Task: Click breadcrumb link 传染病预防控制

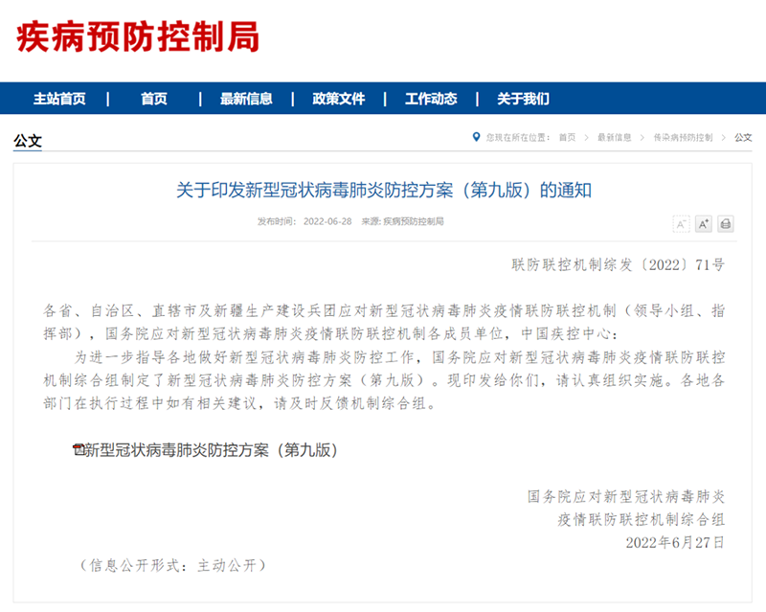Action: pos(683,138)
